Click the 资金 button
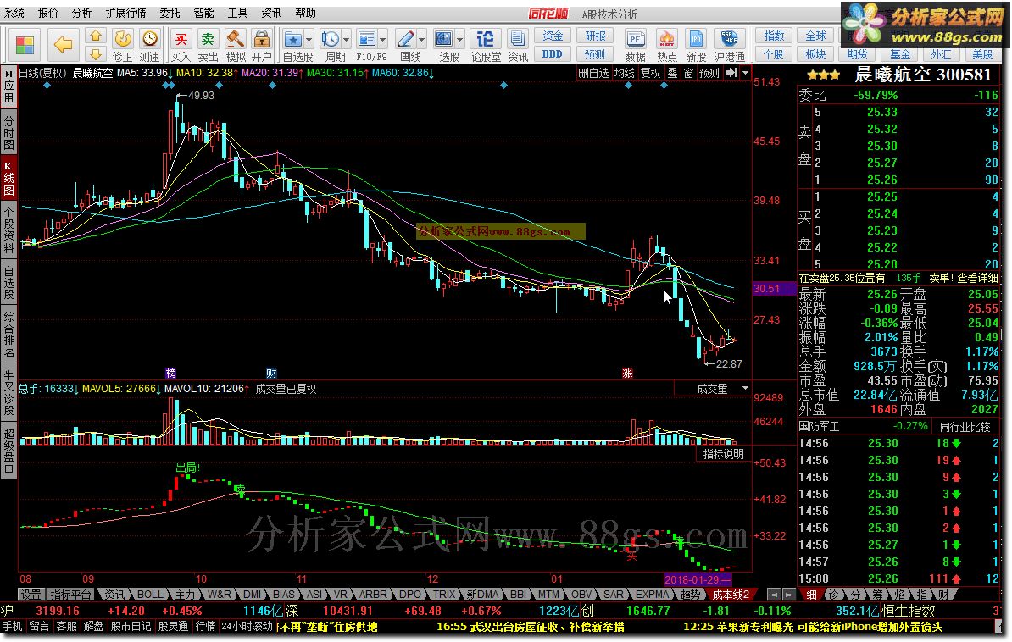Image resolution: width=1012 pixels, height=642 pixels. tap(553, 36)
